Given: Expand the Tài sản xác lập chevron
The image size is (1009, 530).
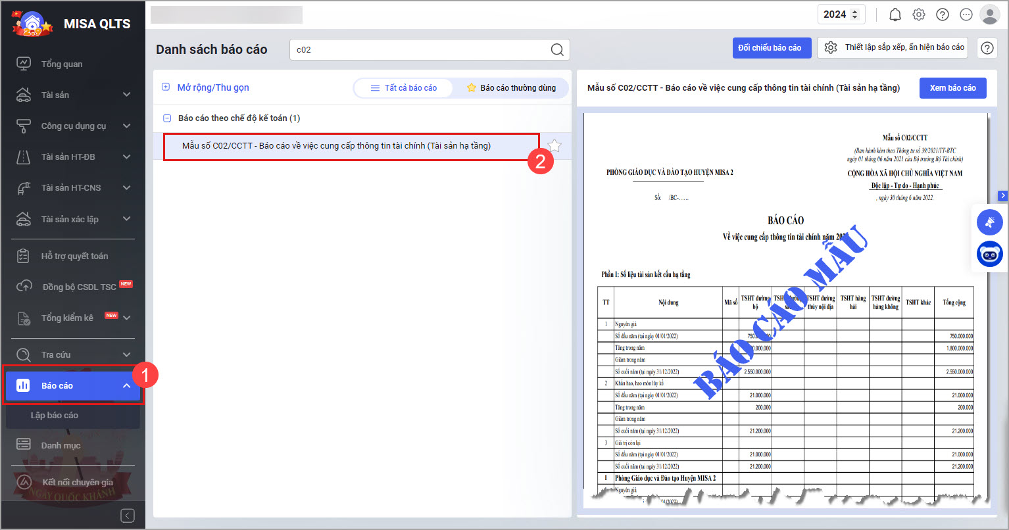Looking at the screenshot, I should pyautogui.click(x=127, y=219).
